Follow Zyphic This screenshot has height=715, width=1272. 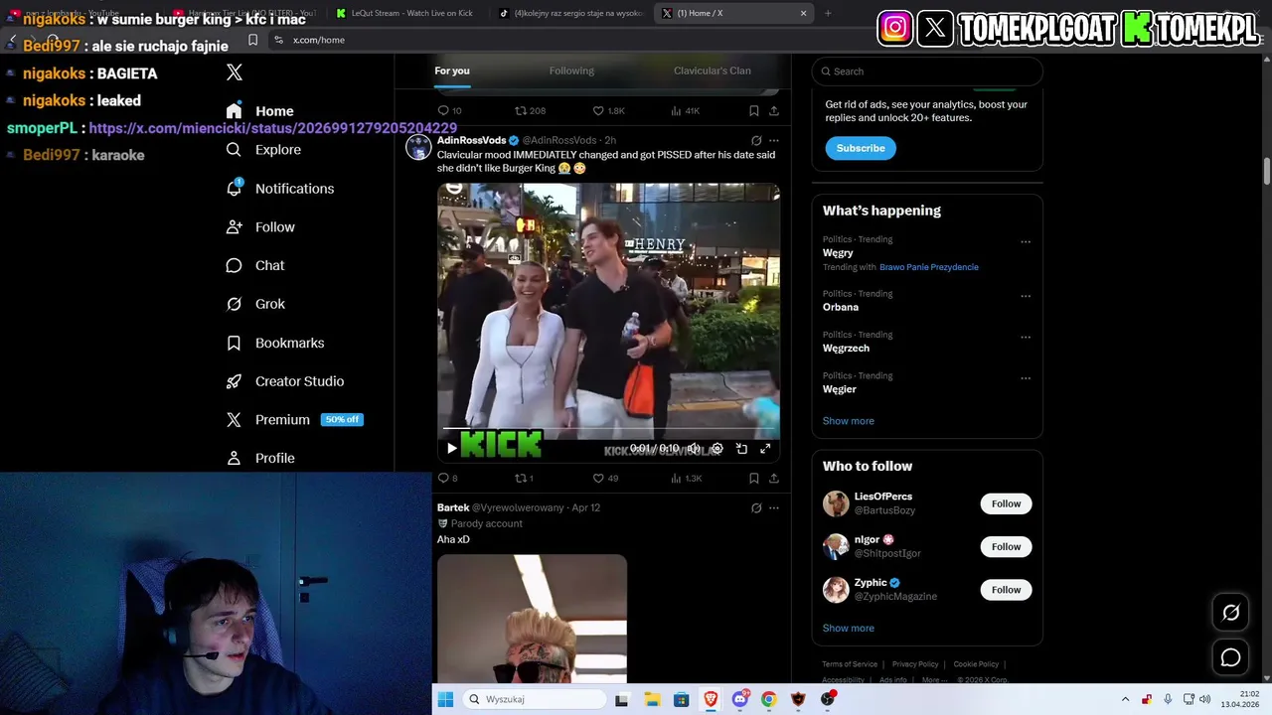(1006, 590)
